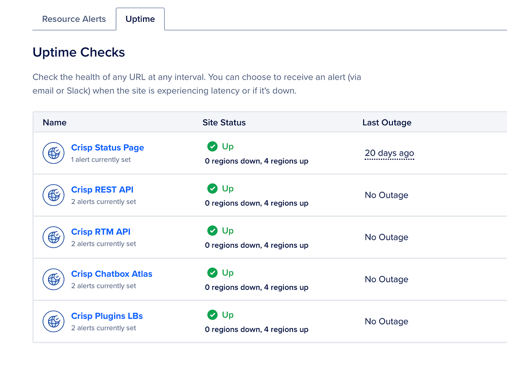Click the green Up checkmark for Crisp Status Page
The image size is (507, 366).
(212, 147)
